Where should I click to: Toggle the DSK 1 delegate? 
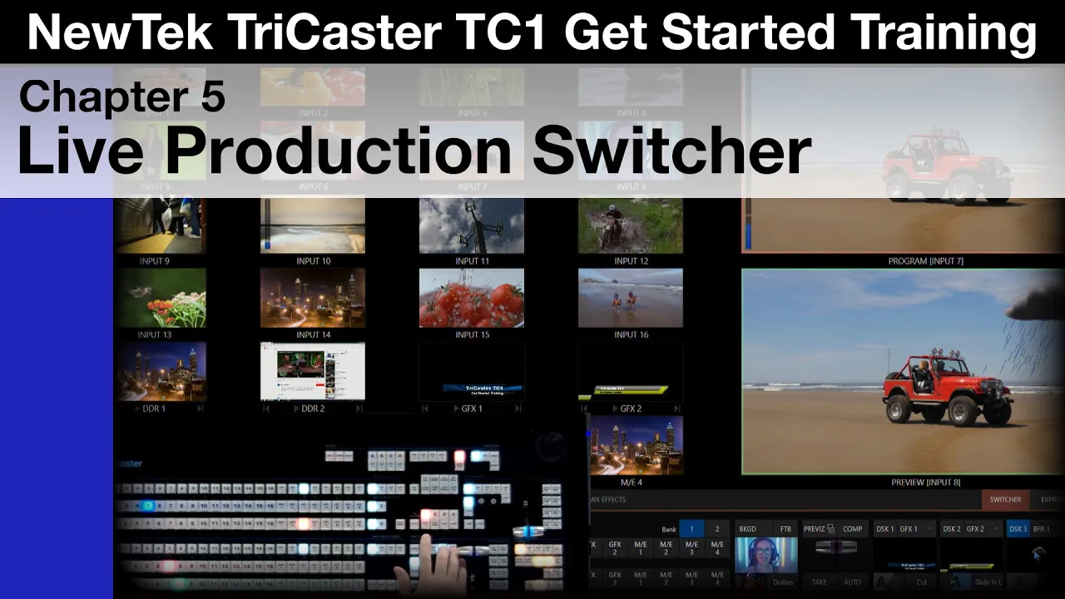tap(885, 529)
